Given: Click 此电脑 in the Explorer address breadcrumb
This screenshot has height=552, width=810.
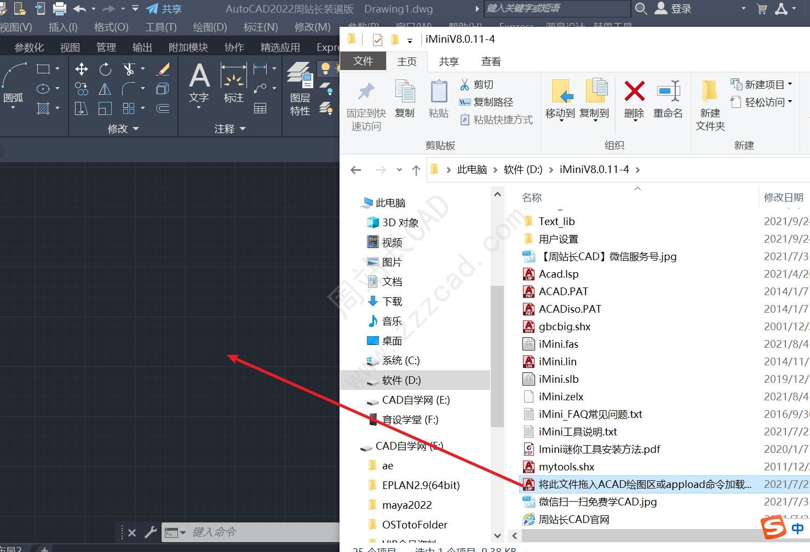Looking at the screenshot, I should click(472, 170).
